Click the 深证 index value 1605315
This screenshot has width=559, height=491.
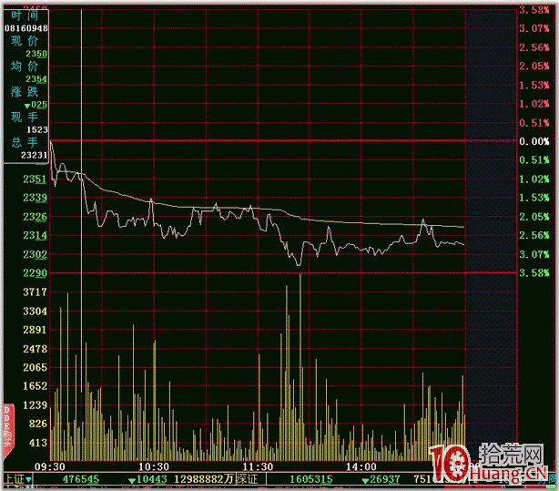coord(310,479)
